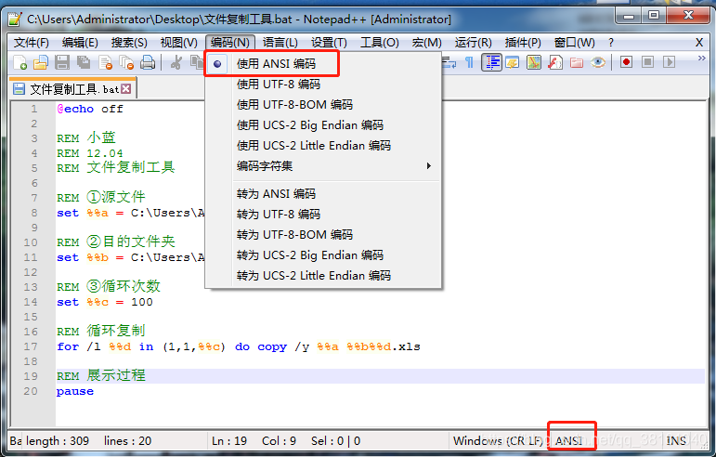716x457 pixels.
Task: Click the X at menu bar's right end
Action: (698, 43)
